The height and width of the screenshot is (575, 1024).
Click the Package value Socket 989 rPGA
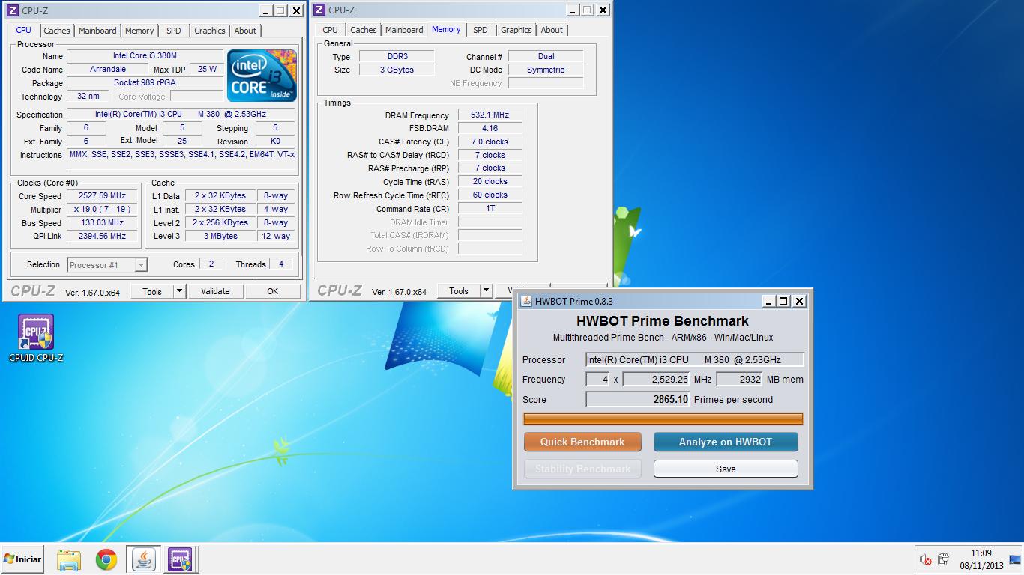click(145, 82)
